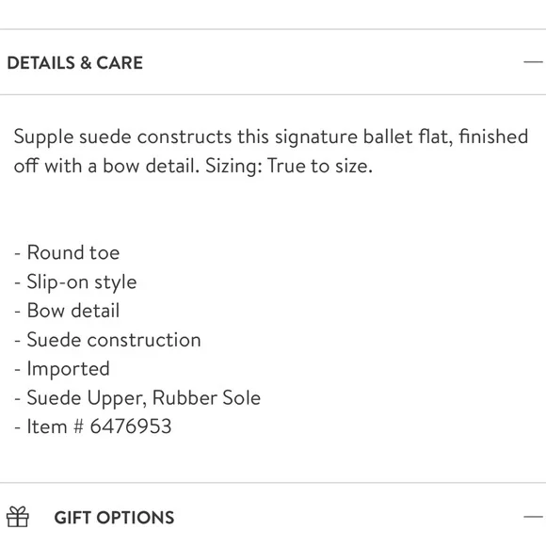The width and height of the screenshot is (546, 546).
Task: Click the 'Imported' bullet line
Action: pyautogui.click(x=62, y=369)
